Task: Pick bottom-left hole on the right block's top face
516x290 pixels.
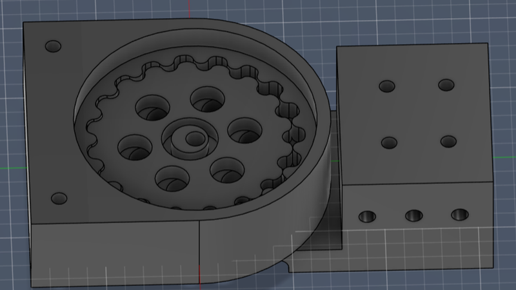Action: pos(388,142)
